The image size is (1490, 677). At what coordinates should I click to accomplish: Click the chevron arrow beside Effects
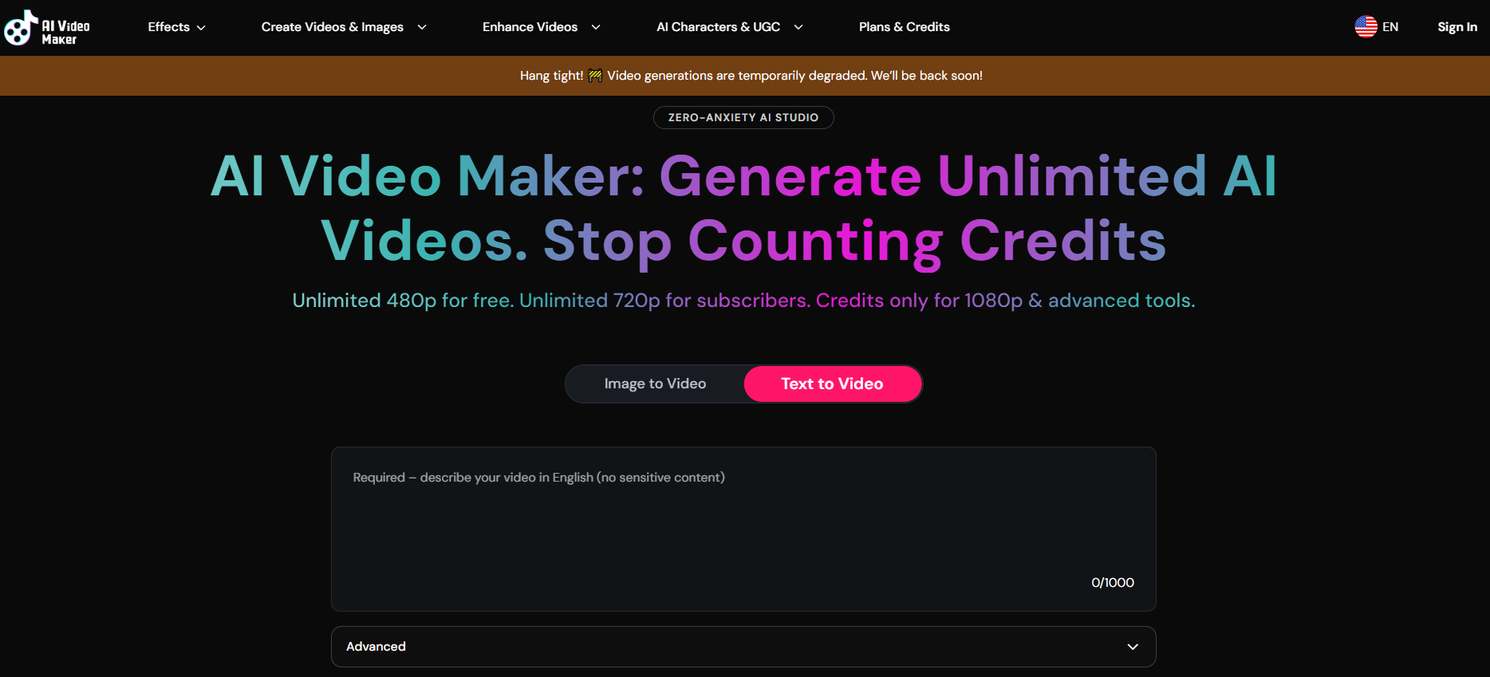(x=201, y=28)
